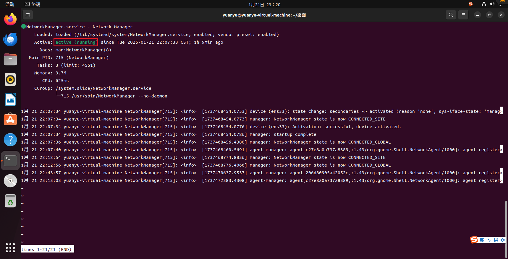Click the Activities button (活动)
This screenshot has width=508, height=259.
coord(10,4)
